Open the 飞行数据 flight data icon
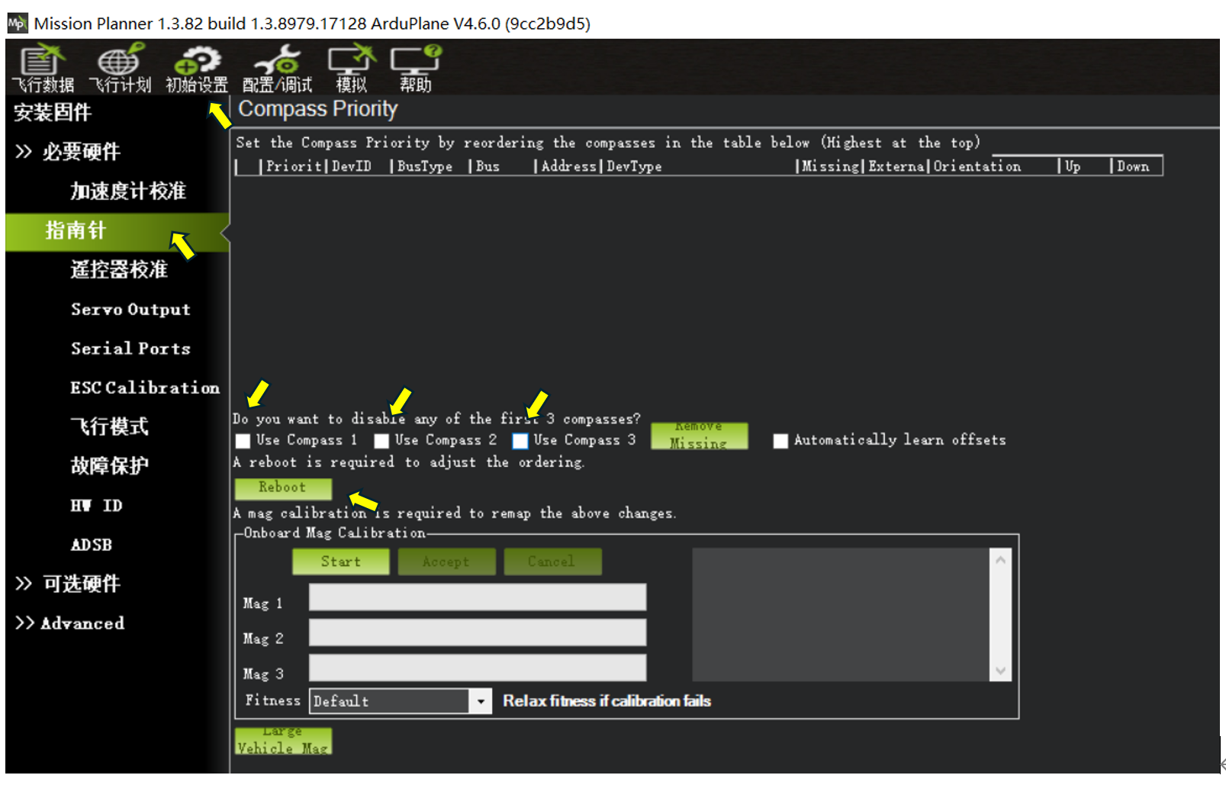This screenshot has width=1226, height=788. (x=43, y=68)
